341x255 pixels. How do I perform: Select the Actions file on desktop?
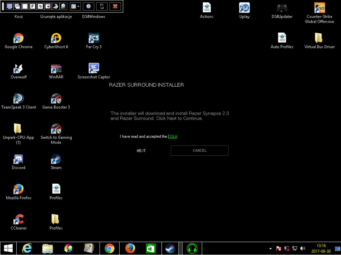pos(207,11)
